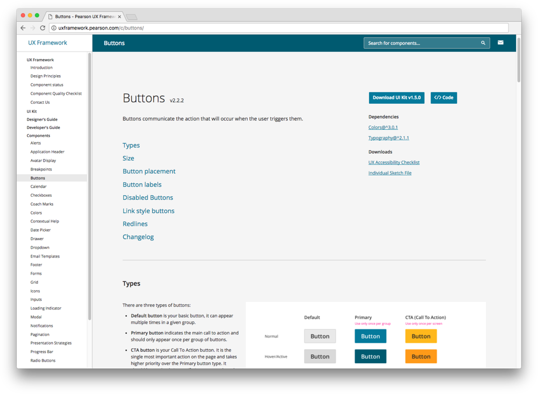
Task: Jump to Button placement section
Action: tap(149, 171)
